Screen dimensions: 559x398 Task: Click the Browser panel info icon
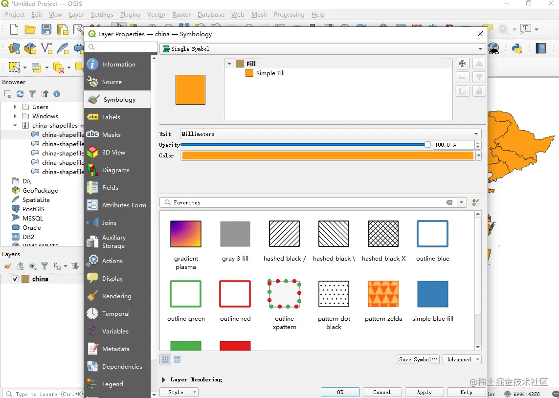tap(57, 94)
